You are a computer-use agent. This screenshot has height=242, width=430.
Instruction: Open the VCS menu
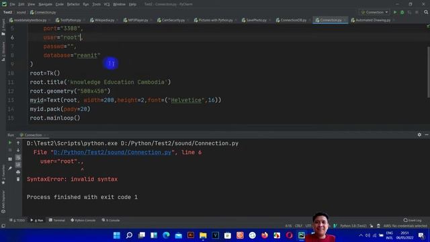(x=107, y=4)
